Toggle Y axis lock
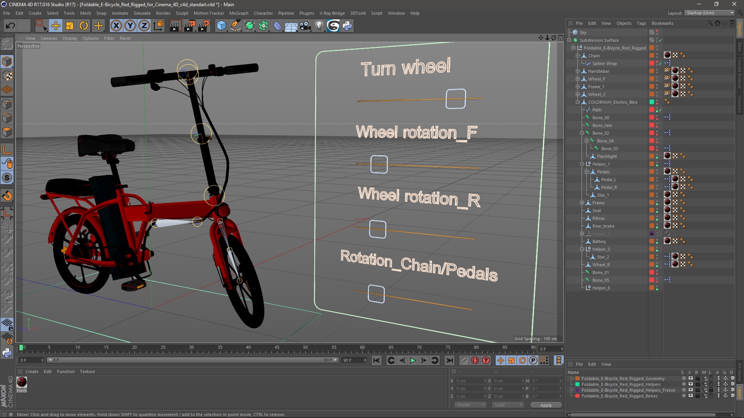This screenshot has width=744, height=418. 130,26
